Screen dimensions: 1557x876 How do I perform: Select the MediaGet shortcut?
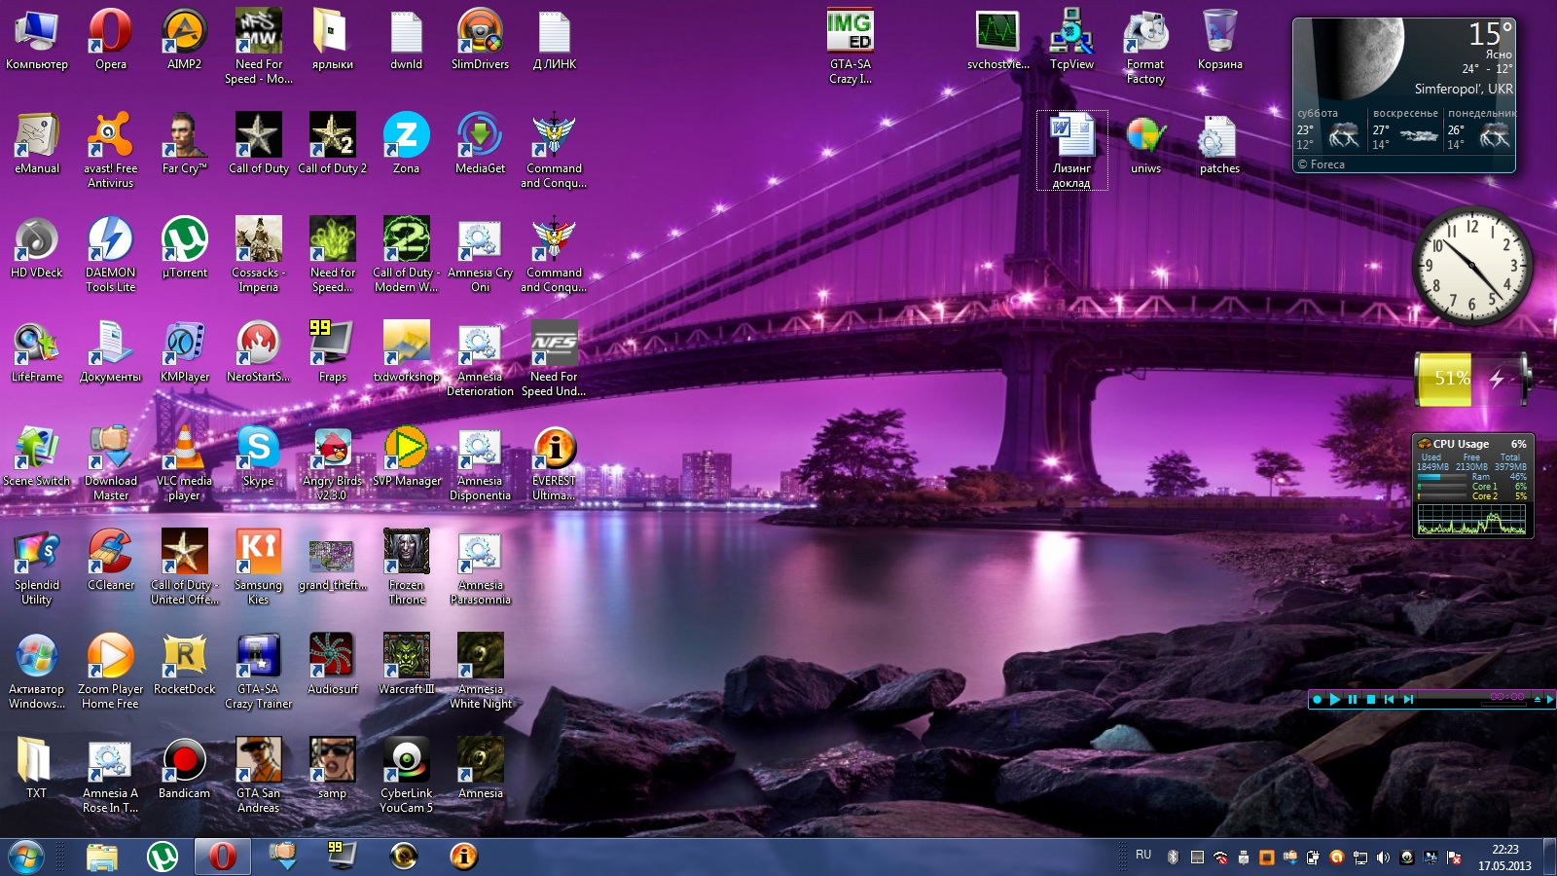(x=480, y=144)
